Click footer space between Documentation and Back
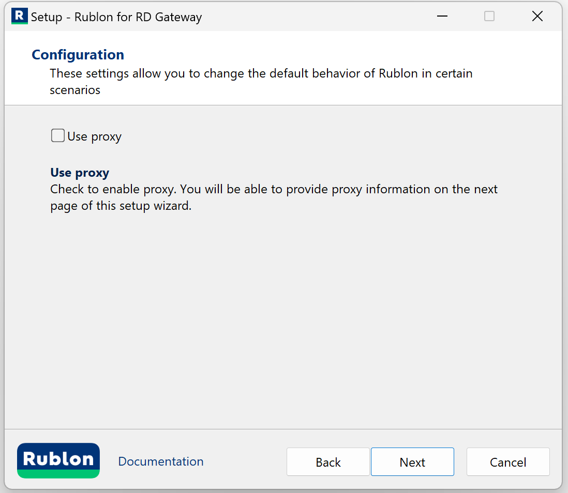The width and height of the screenshot is (568, 493). coord(245,461)
